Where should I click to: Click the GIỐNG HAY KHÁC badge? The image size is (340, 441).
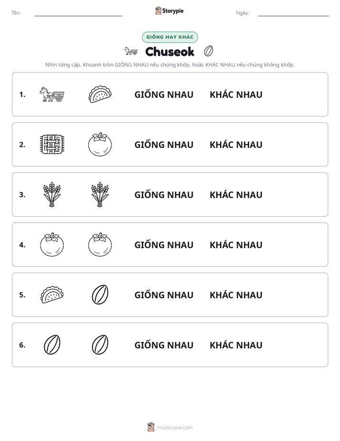click(x=170, y=37)
